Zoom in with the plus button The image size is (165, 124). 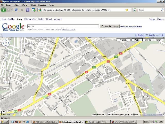coord(6,55)
